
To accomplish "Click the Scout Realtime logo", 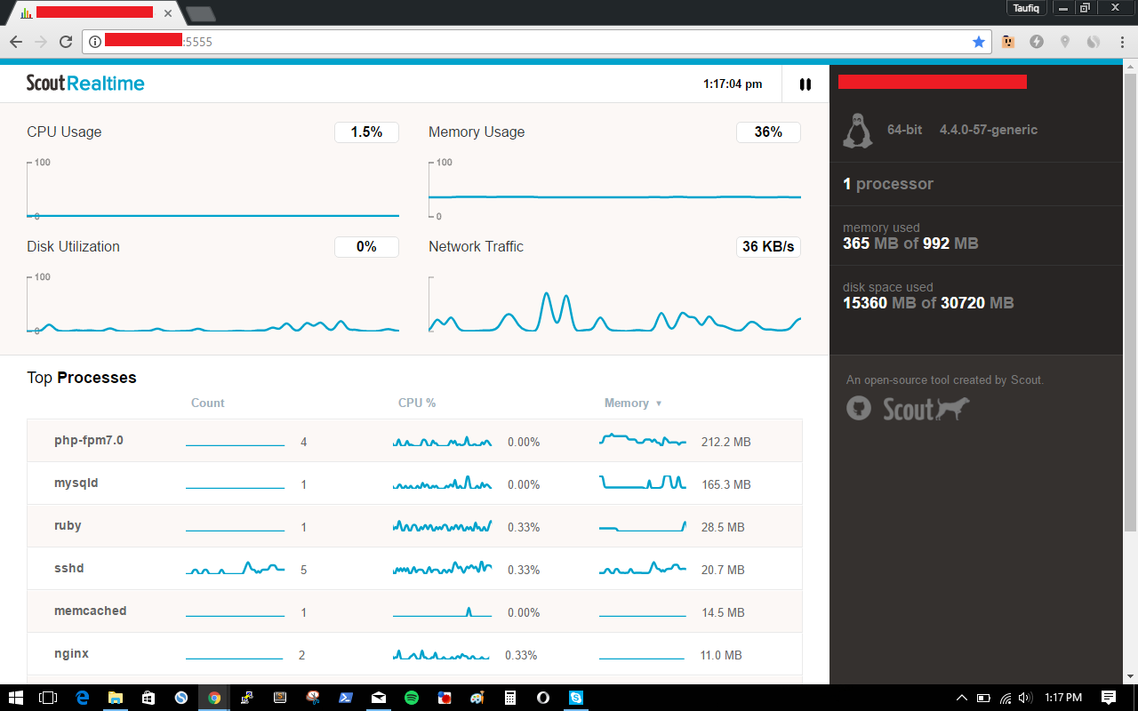I will pos(85,84).
